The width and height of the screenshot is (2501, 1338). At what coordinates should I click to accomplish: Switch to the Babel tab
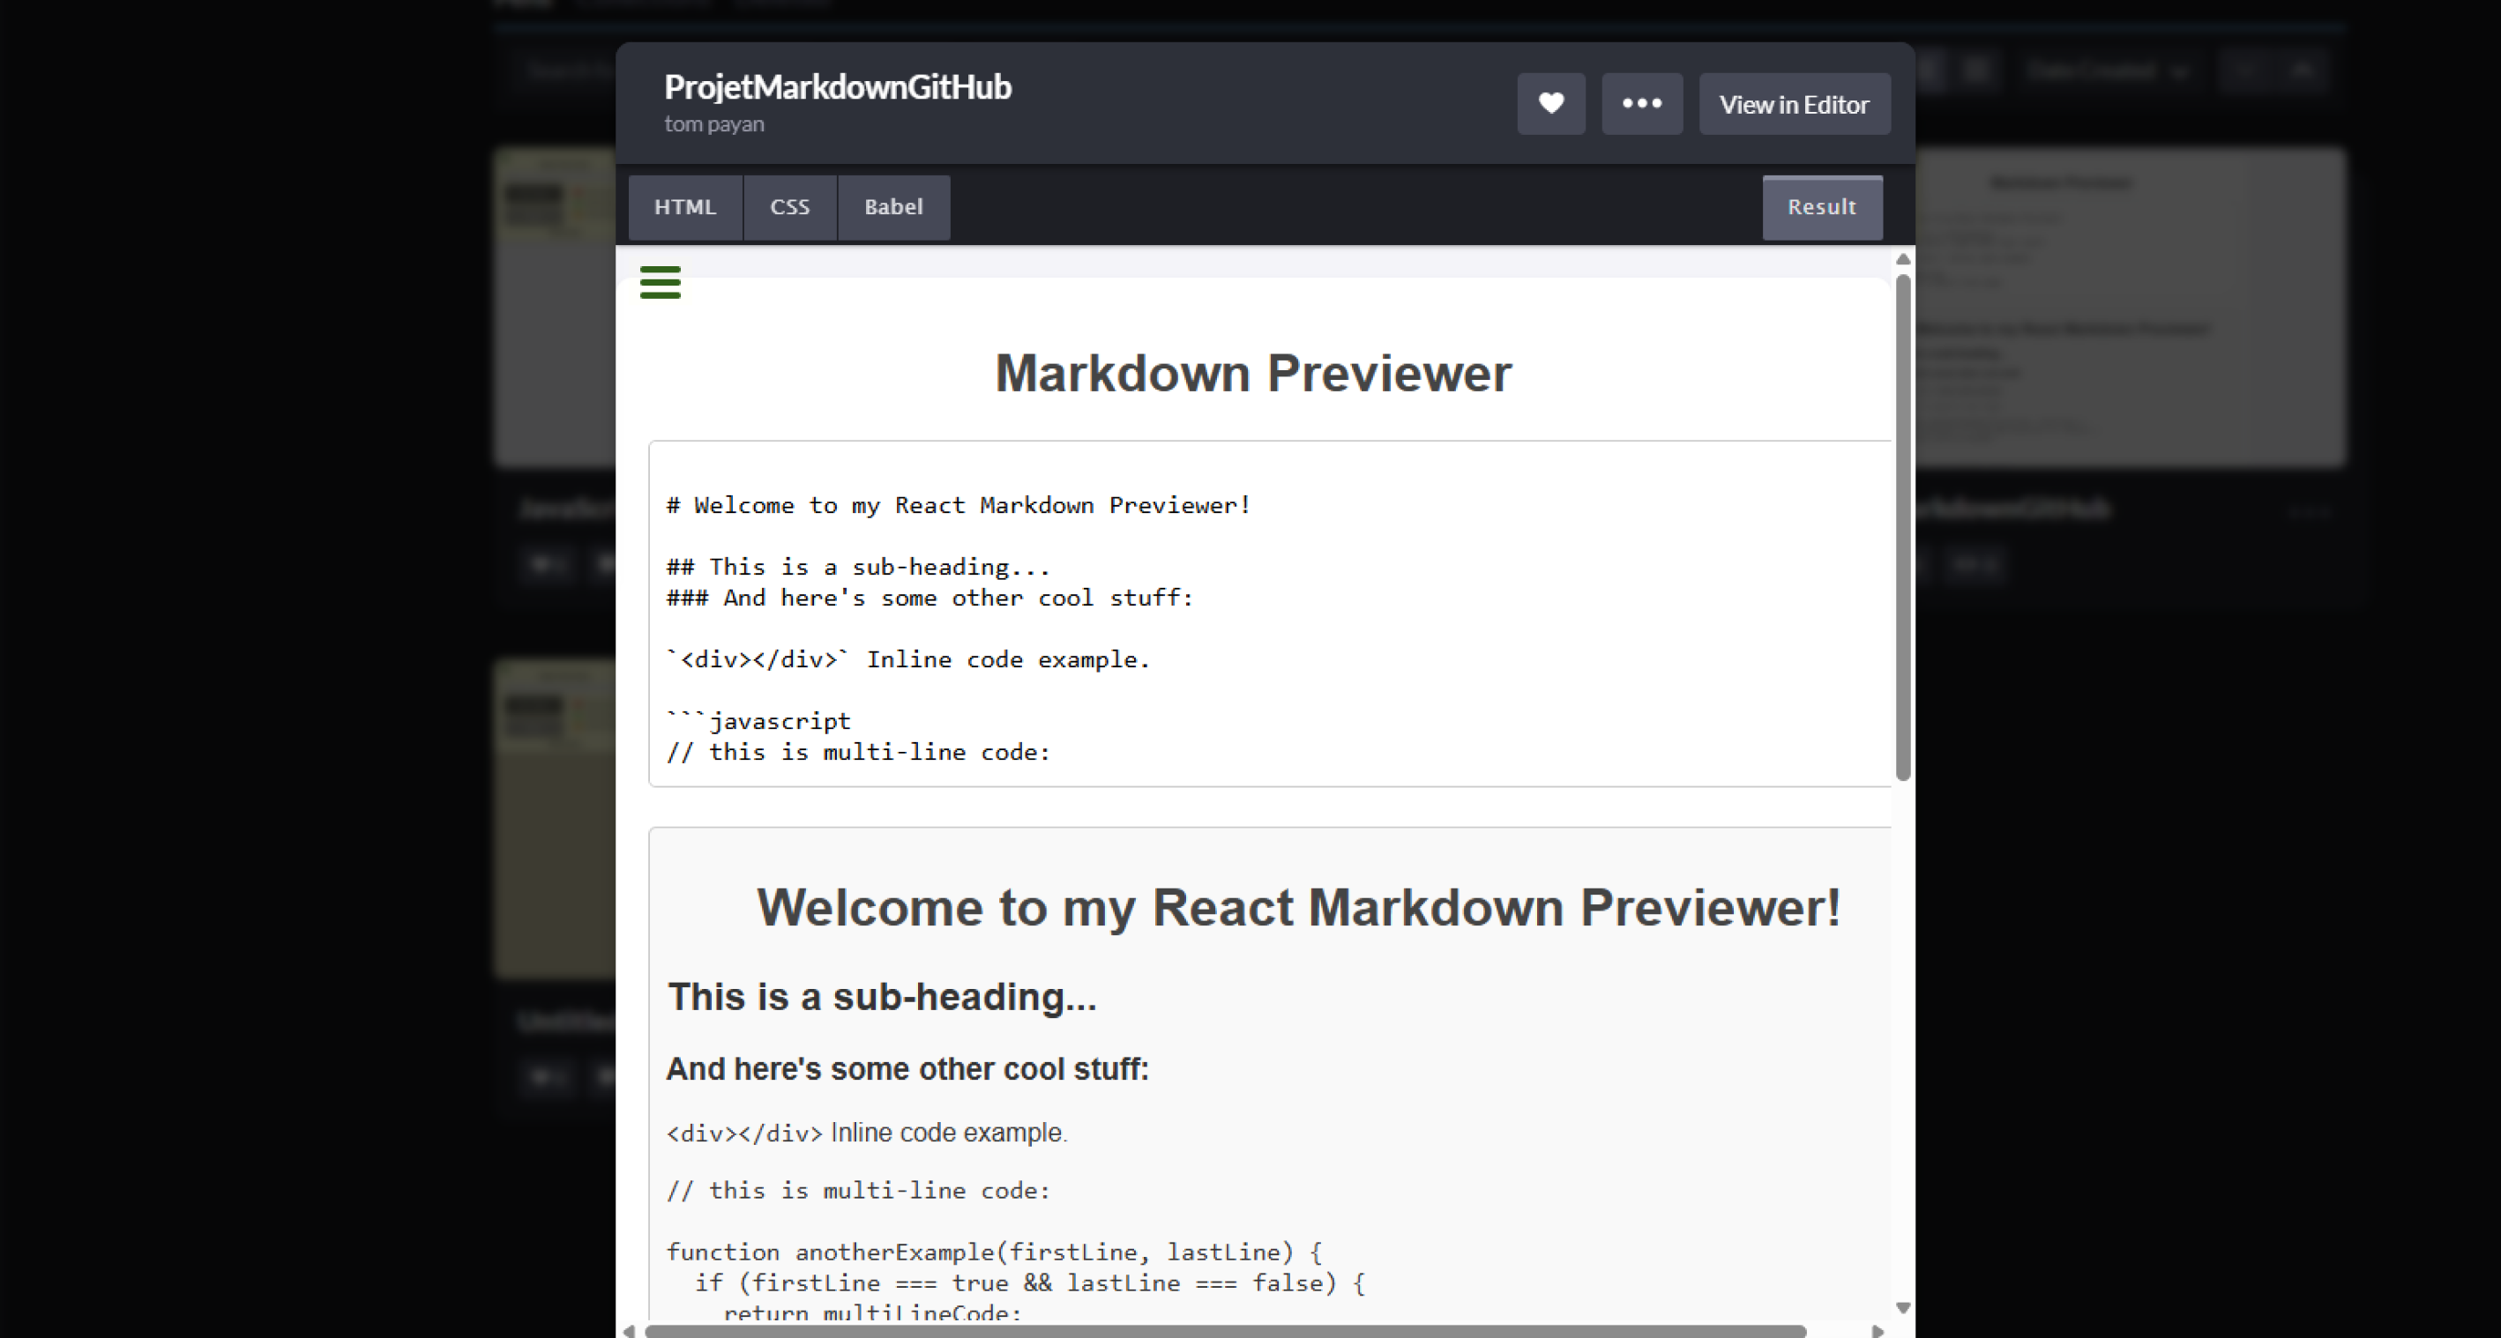pyautogui.click(x=893, y=206)
